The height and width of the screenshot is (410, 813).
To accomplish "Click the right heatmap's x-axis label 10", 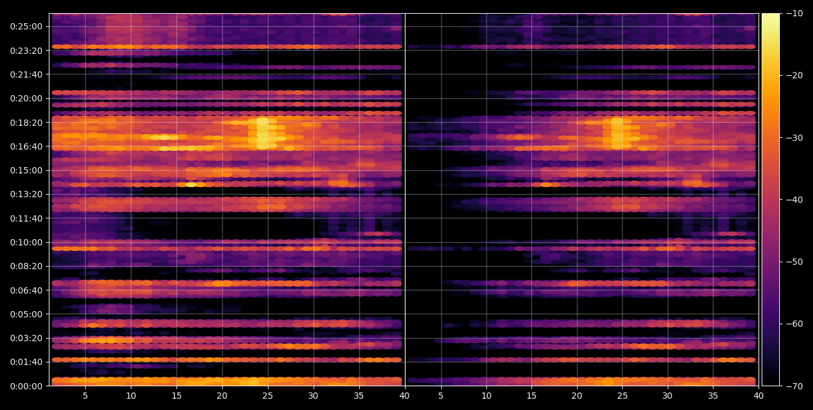I will tap(486, 396).
